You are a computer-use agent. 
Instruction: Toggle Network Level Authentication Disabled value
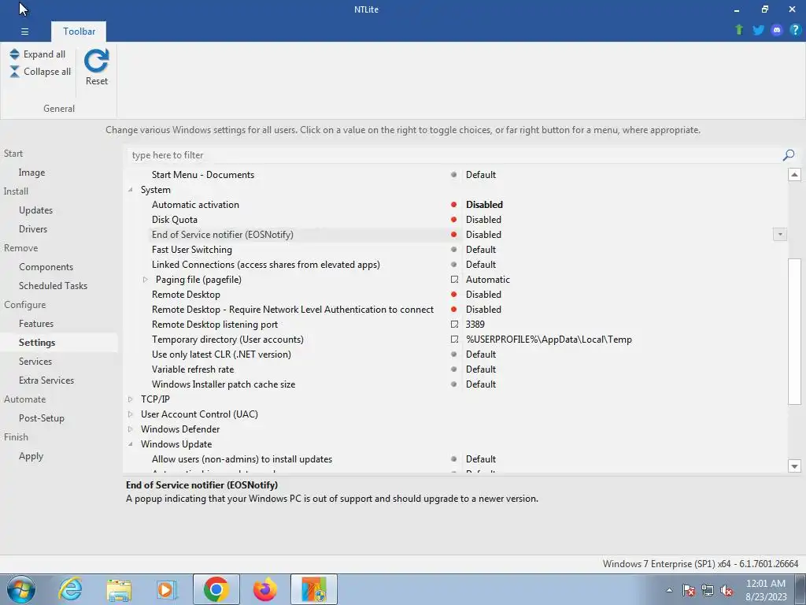click(x=483, y=309)
